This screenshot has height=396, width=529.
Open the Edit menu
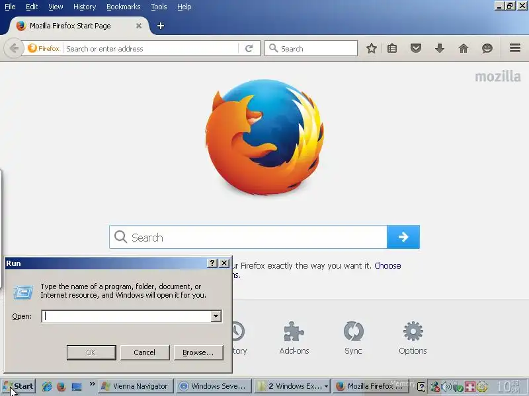[32, 7]
